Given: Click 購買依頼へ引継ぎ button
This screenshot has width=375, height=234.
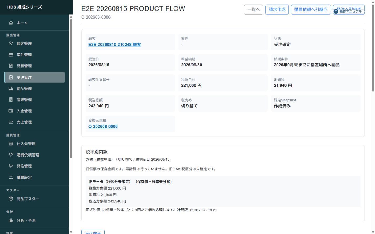Looking at the screenshot, I should click(x=311, y=10).
